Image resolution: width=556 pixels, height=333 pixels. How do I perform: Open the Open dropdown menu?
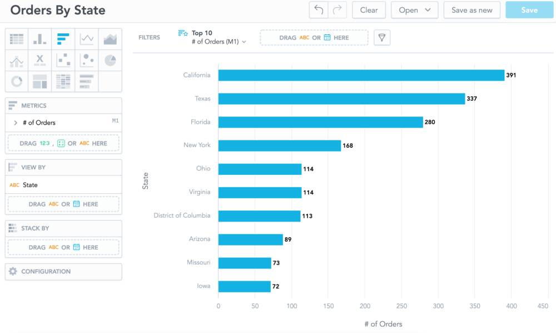414,10
